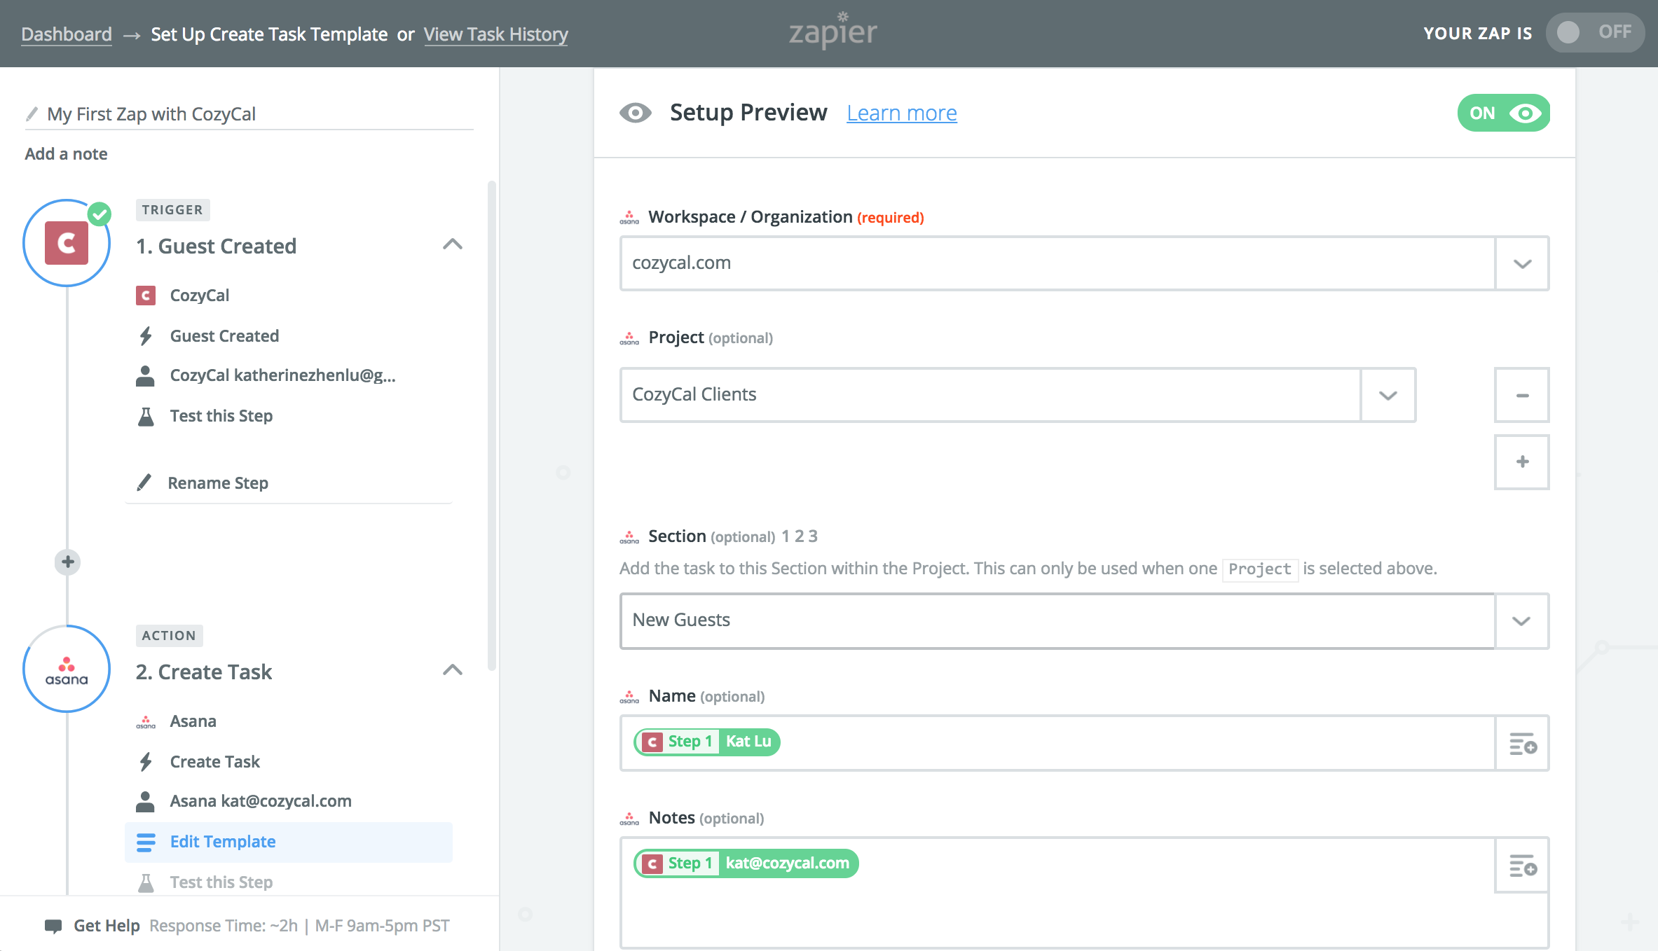Turn on the Your Zap Is switch
1658x951 pixels.
[x=1594, y=32]
